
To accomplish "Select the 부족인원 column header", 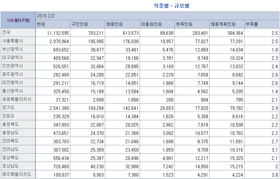I will point(184,24).
